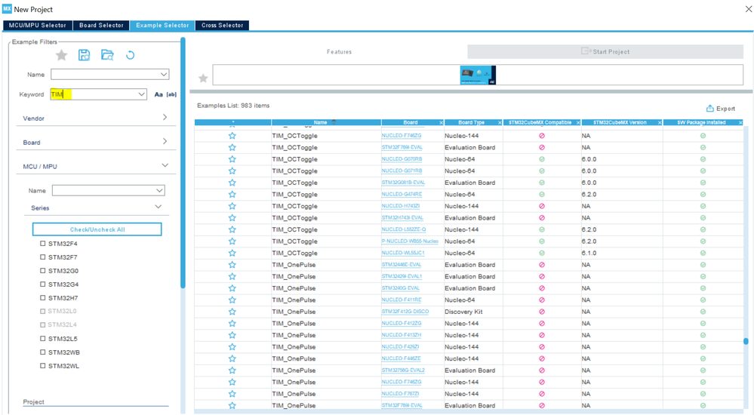Viewport: 754px width, 415px height.
Task: Select the board thumbnail in Features area
Action: [478, 75]
